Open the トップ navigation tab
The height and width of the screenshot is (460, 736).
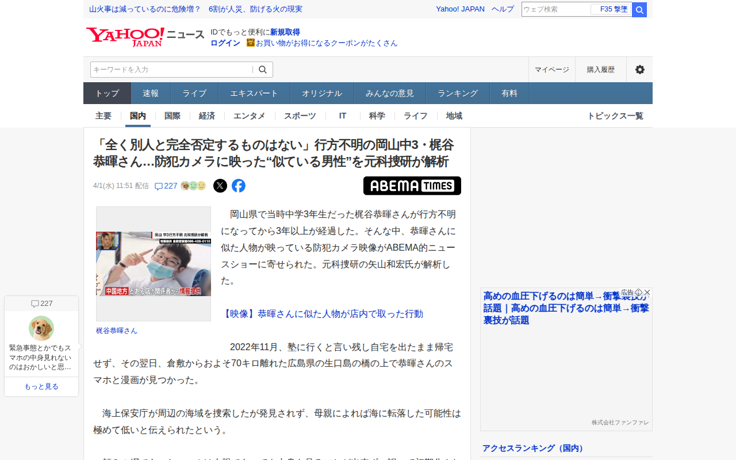(x=108, y=93)
